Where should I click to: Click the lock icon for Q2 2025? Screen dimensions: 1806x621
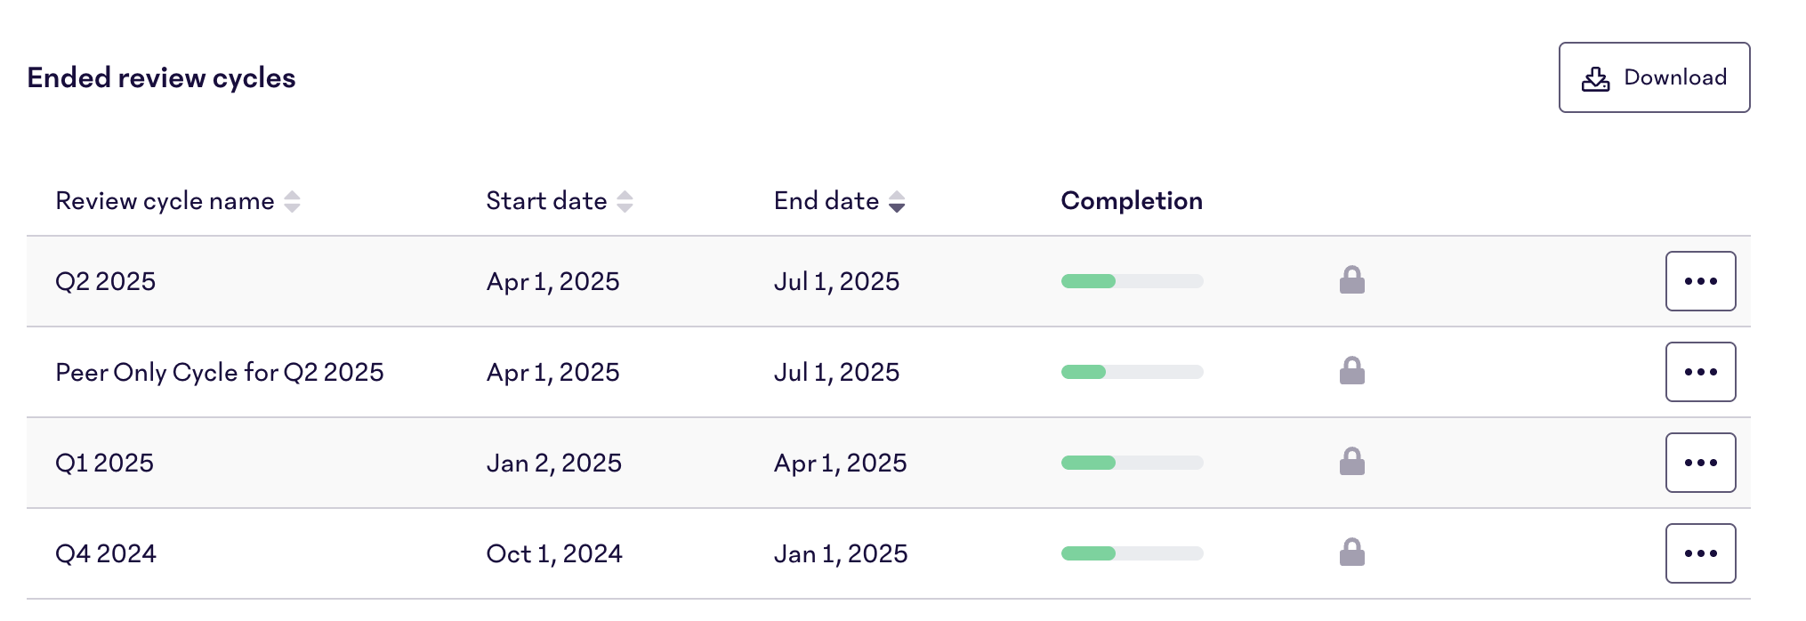(x=1352, y=280)
